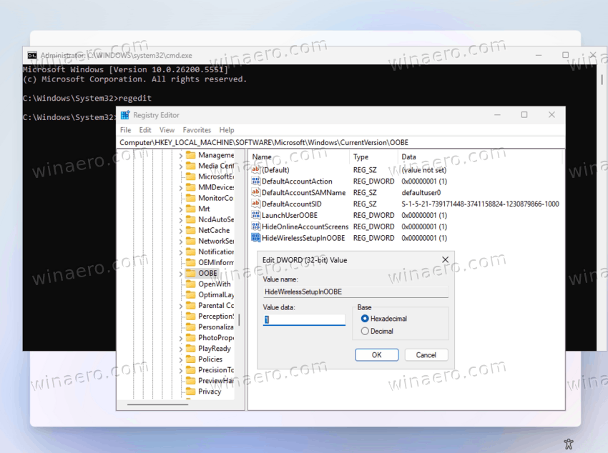The image size is (608, 453).
Task: Click the Mrt folder icon
Action: 190,209
